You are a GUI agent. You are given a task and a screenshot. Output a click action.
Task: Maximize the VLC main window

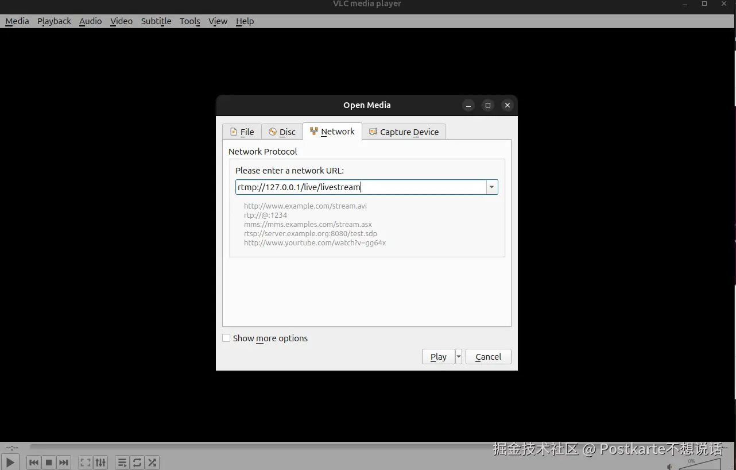704,3
